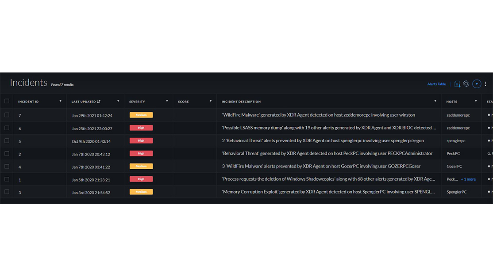Open the 'Windows Shadowcopies' deletion incident description

pyautogui.click(x=328, y=179)
